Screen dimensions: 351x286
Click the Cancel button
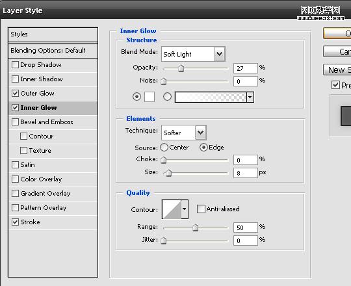click(337, 52)
